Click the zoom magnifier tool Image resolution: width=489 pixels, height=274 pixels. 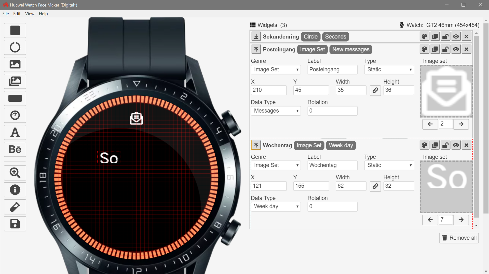15,173
